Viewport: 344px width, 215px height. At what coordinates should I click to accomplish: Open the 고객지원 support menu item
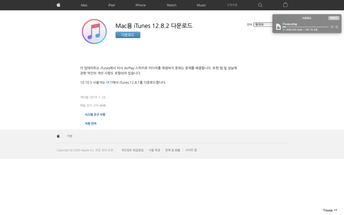(x=232, y=5)
